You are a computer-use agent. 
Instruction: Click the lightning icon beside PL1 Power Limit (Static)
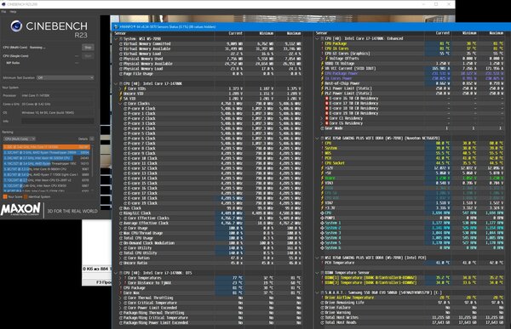(323, 88)
